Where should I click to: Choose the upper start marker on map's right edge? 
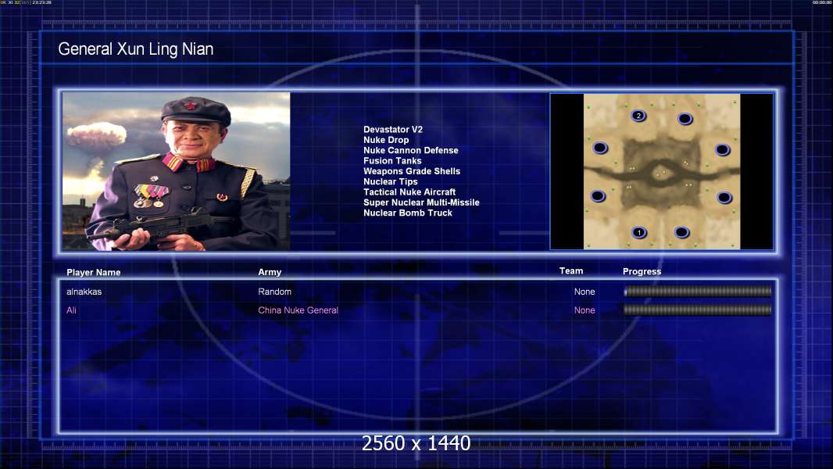[722, 150]
